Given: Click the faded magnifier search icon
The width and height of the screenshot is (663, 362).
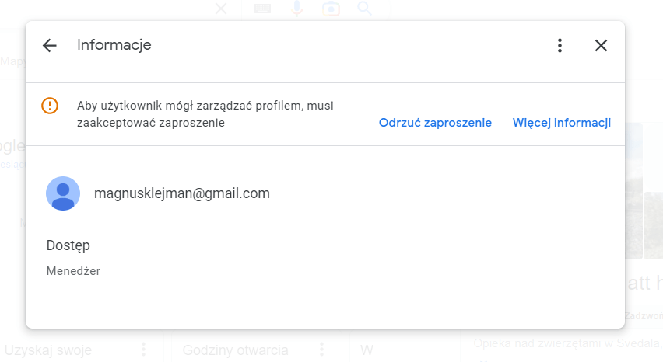Looking at the screenshot, I should point(364,8).
